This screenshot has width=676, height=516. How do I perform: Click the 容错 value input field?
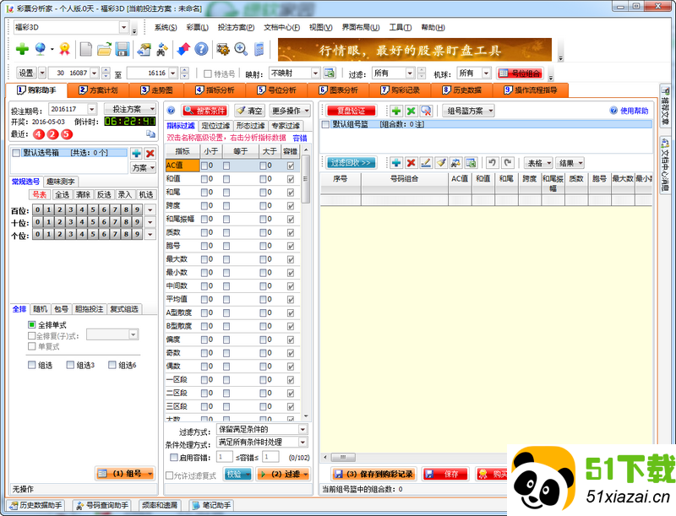(x=224, y=457)
